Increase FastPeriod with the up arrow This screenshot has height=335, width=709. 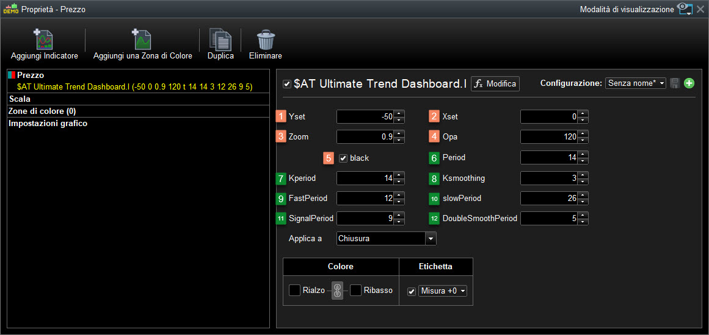click(399, 195)
